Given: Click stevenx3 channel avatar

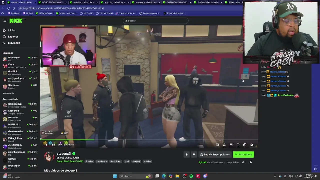Looking at the screenshot, I should click(49, 156).
